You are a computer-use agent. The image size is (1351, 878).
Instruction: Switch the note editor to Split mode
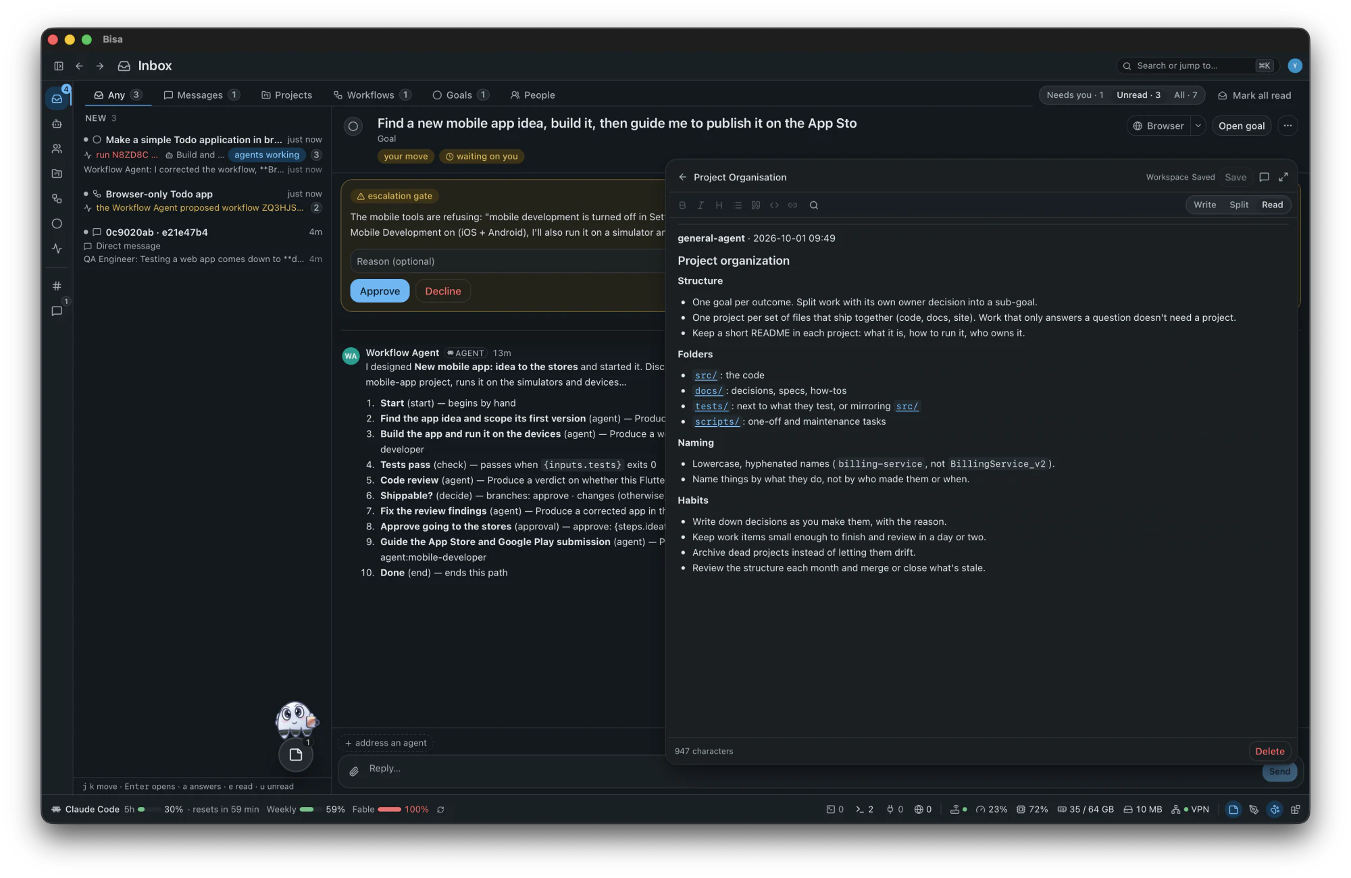tap(1239, 205)
